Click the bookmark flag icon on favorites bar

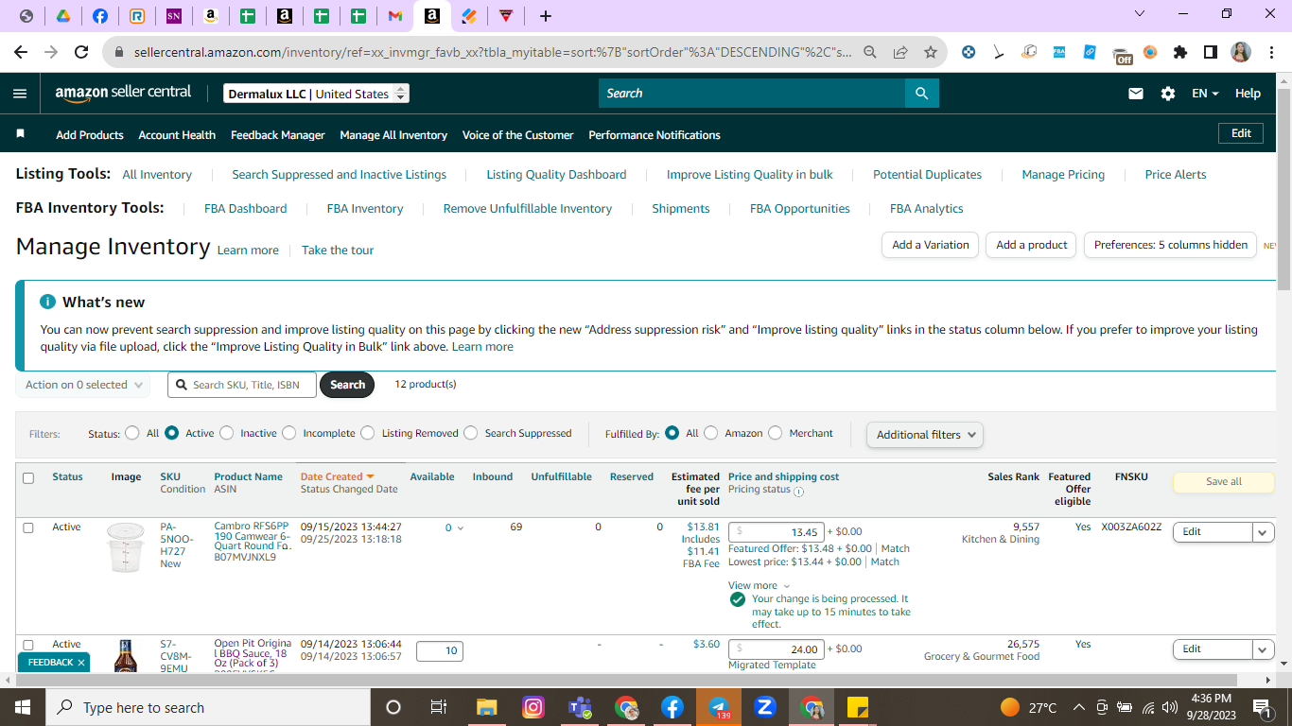(20, 134)
